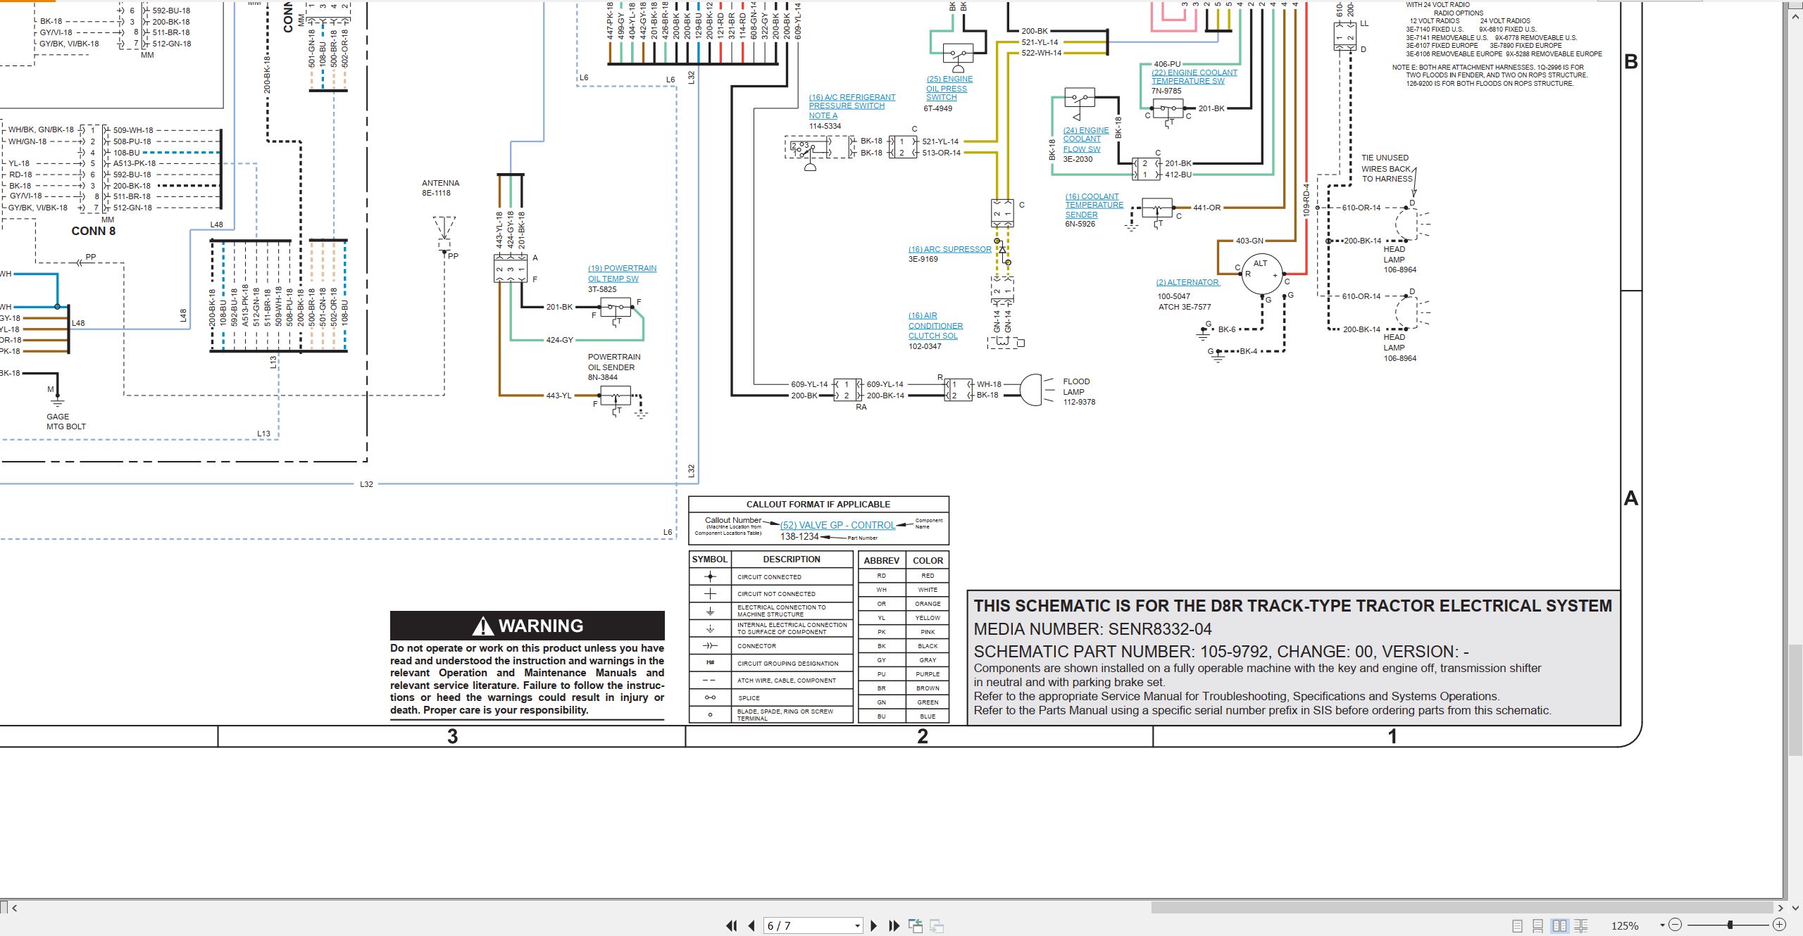Click the previous view icon
This screenshot has width=1803, height=936.
point(916,925)
